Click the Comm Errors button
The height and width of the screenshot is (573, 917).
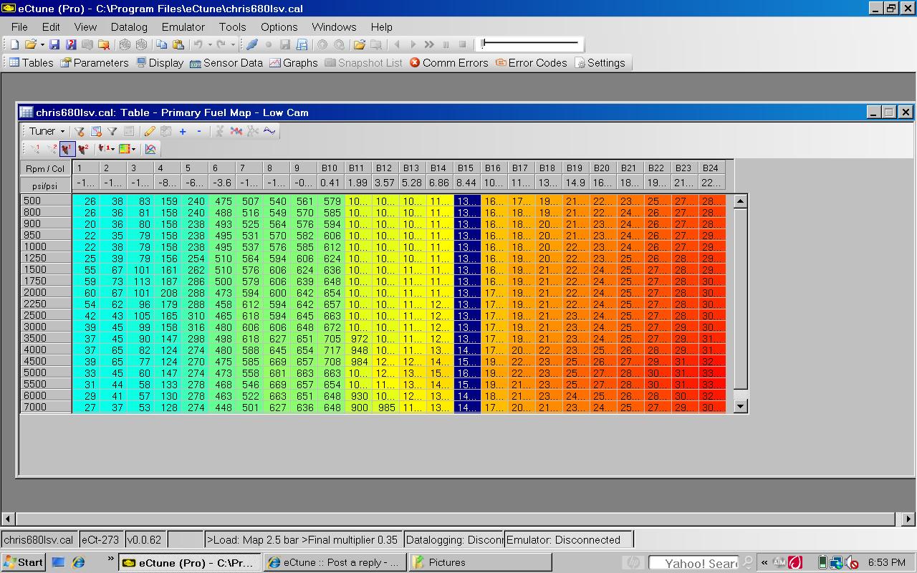click(x=449, y=62)
